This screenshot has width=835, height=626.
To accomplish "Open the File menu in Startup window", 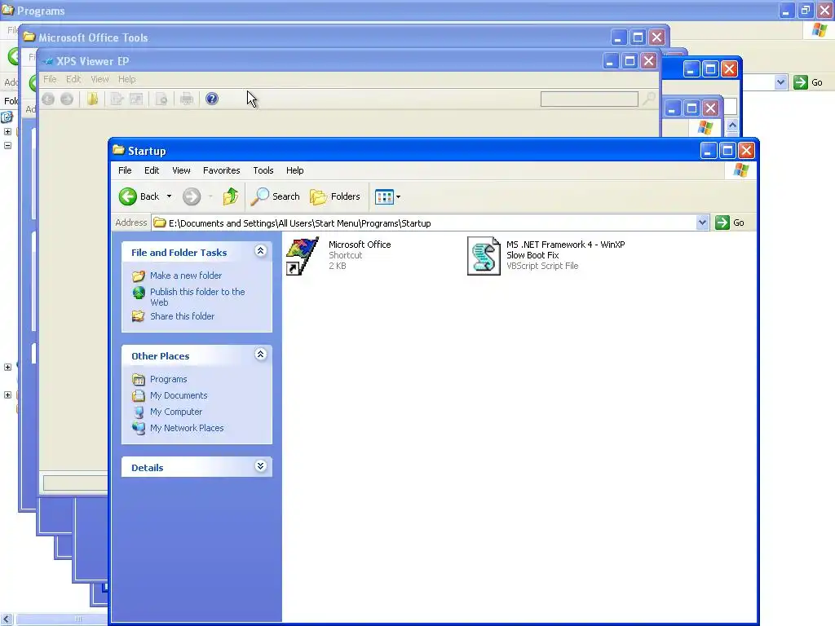I will coord(125,170).
